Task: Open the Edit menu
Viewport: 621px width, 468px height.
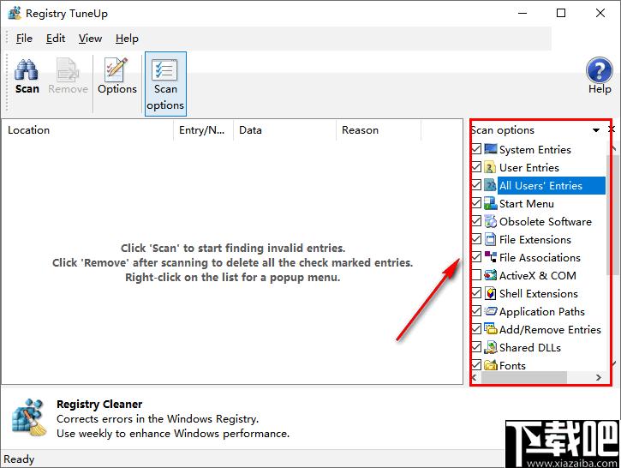Action: (56, 39)
